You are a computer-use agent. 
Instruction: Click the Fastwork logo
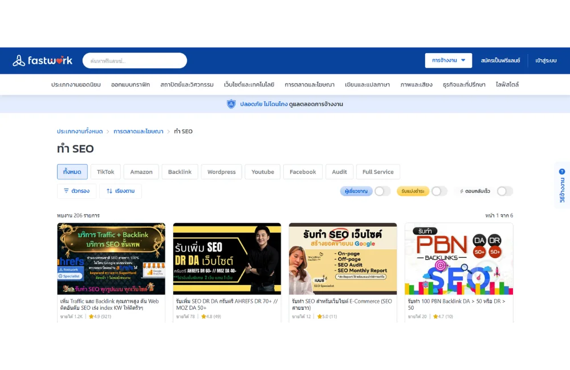coord(42,60)
